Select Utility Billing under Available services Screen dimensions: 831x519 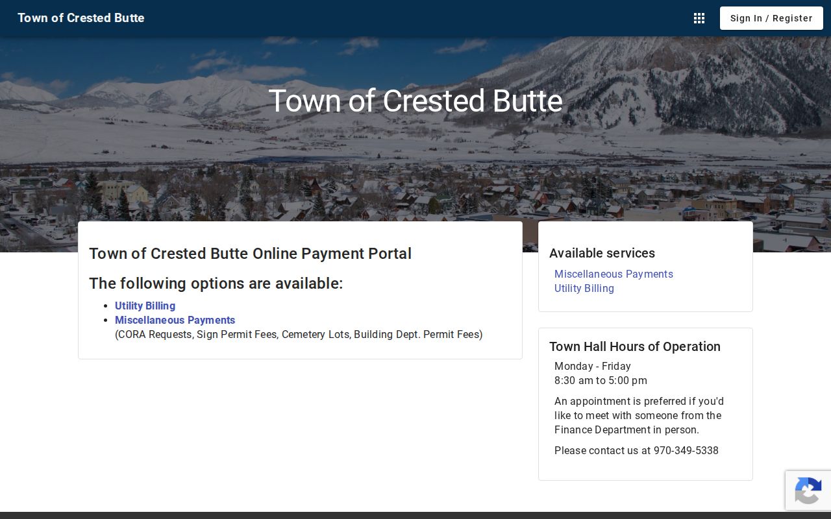[x=584, y=288]
